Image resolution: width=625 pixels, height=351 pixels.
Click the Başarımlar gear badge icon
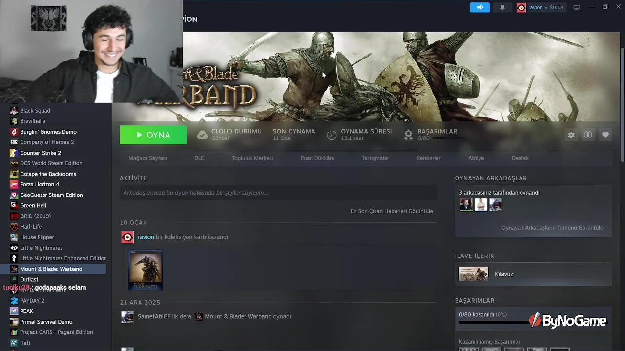pos(408,135)
